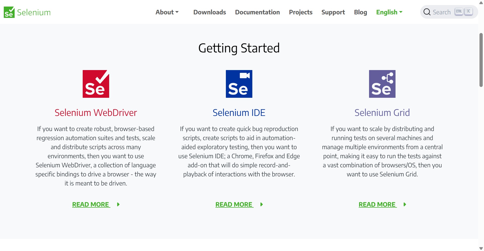
Task: Click the arrow beside Selenium IDE's READ MORE
Action: tap(261, 204)
